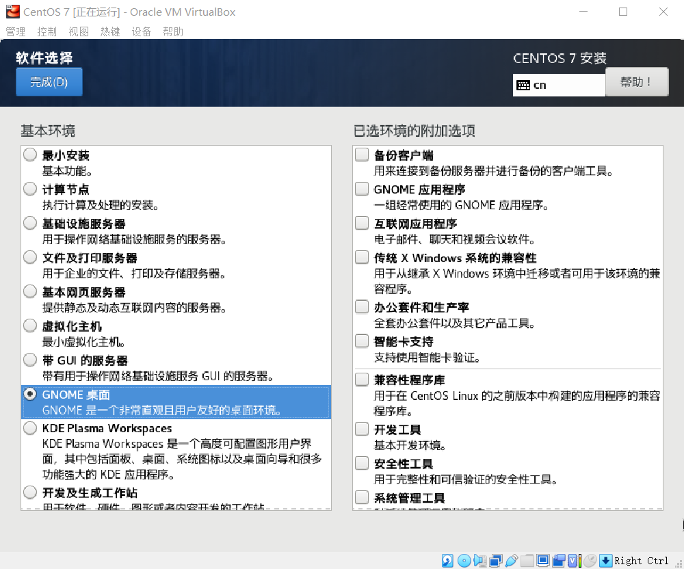Choose 开发及生成工作站 environment

pyautogui.click(x=30, y=492)
